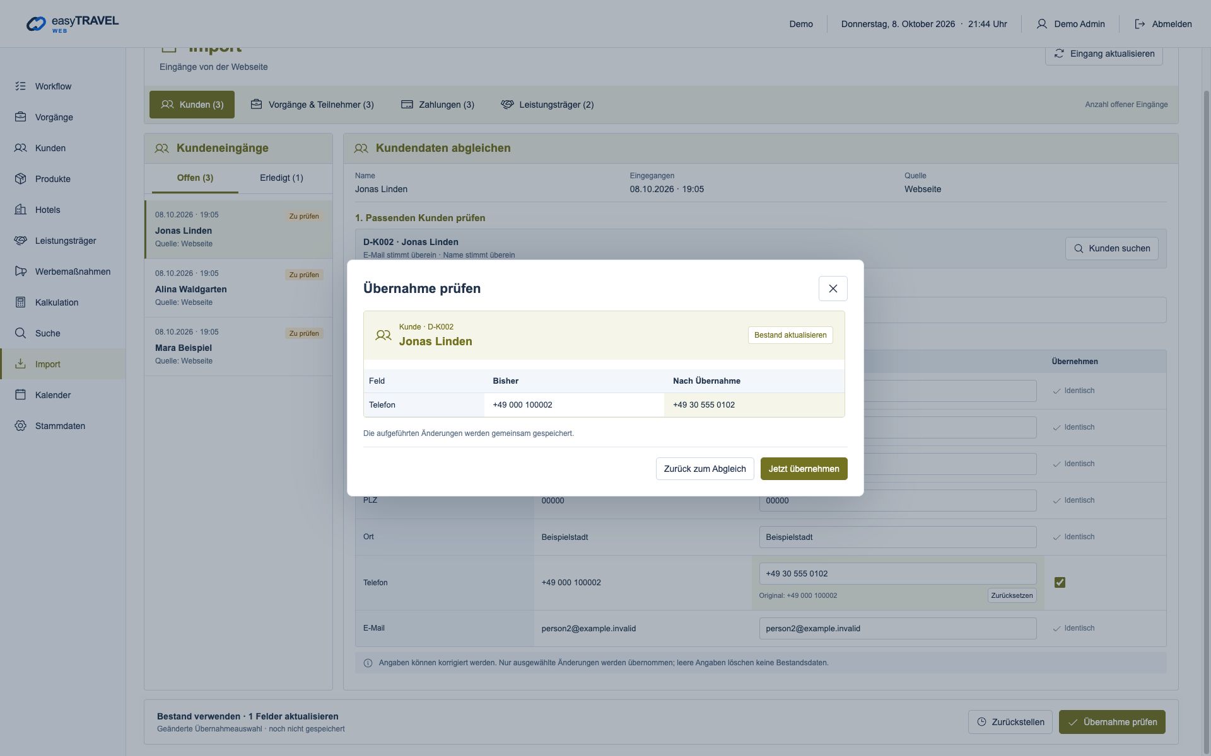Click the Werbemaßnahmen megaphone icon

[x=20, y=272]
